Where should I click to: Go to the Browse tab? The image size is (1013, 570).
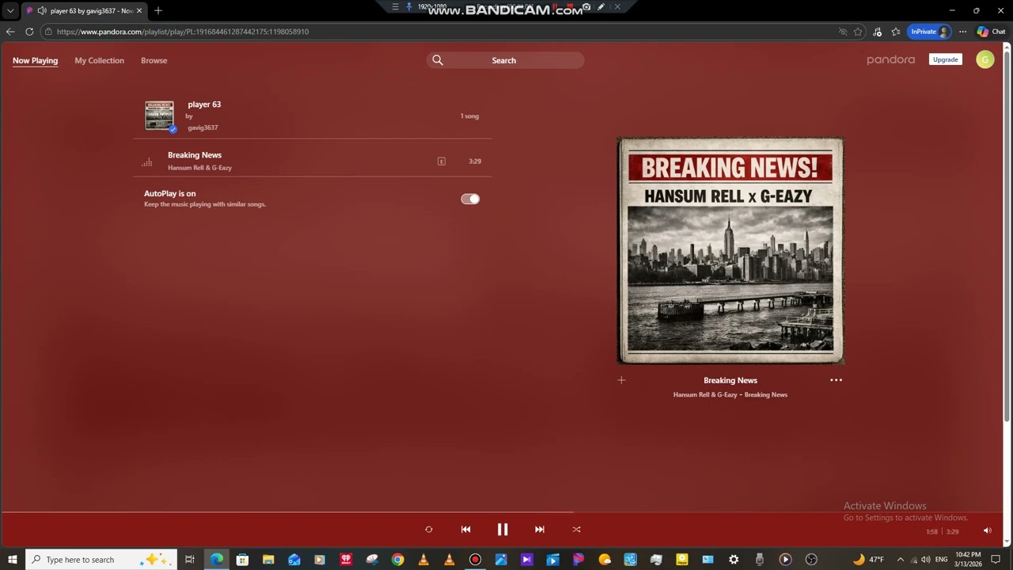coord(154,60)
